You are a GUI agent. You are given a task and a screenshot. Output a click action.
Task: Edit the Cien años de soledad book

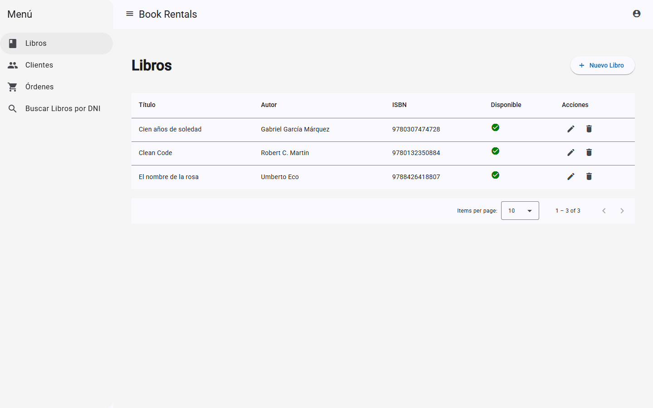pyautogui.click(x=571, y=129)
